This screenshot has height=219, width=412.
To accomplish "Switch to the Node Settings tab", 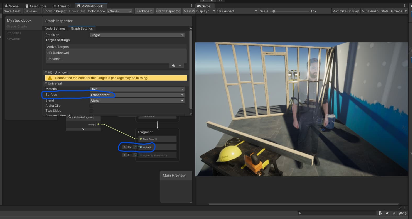I will point(55,29).
